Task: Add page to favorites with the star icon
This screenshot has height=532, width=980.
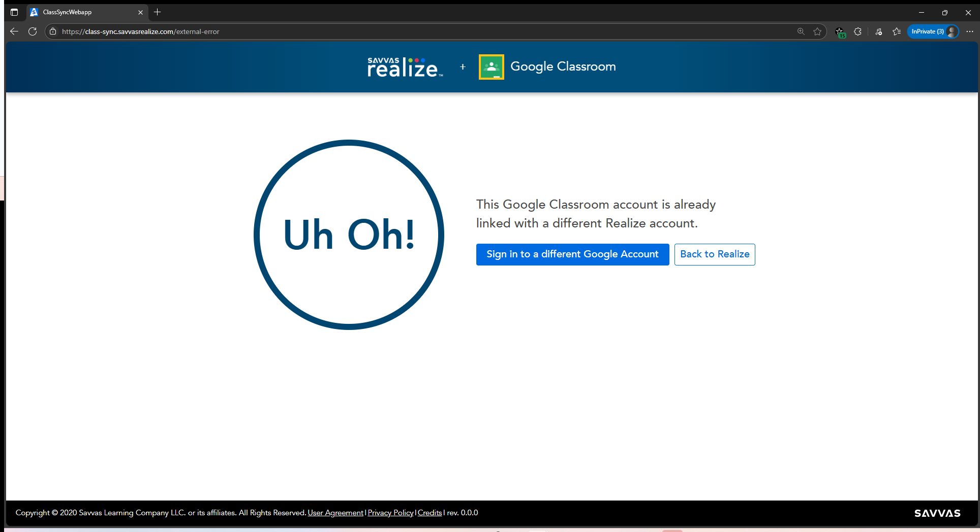Action: tap(817, 31)
